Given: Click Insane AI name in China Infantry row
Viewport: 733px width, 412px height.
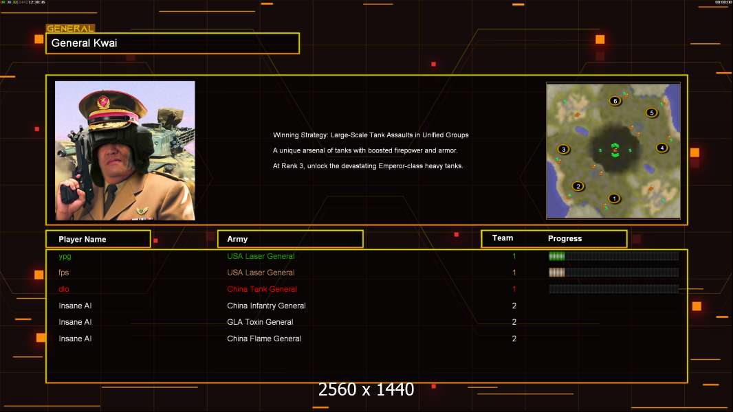Looking at the screenshot, I should point(75,306).
